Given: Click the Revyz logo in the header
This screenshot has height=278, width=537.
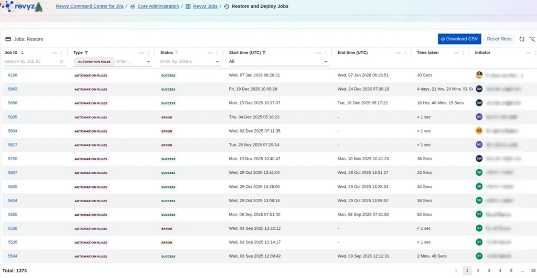Looking at the screenshot, I should point(22,7).
